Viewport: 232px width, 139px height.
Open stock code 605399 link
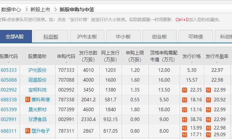[x=9, y=109]
